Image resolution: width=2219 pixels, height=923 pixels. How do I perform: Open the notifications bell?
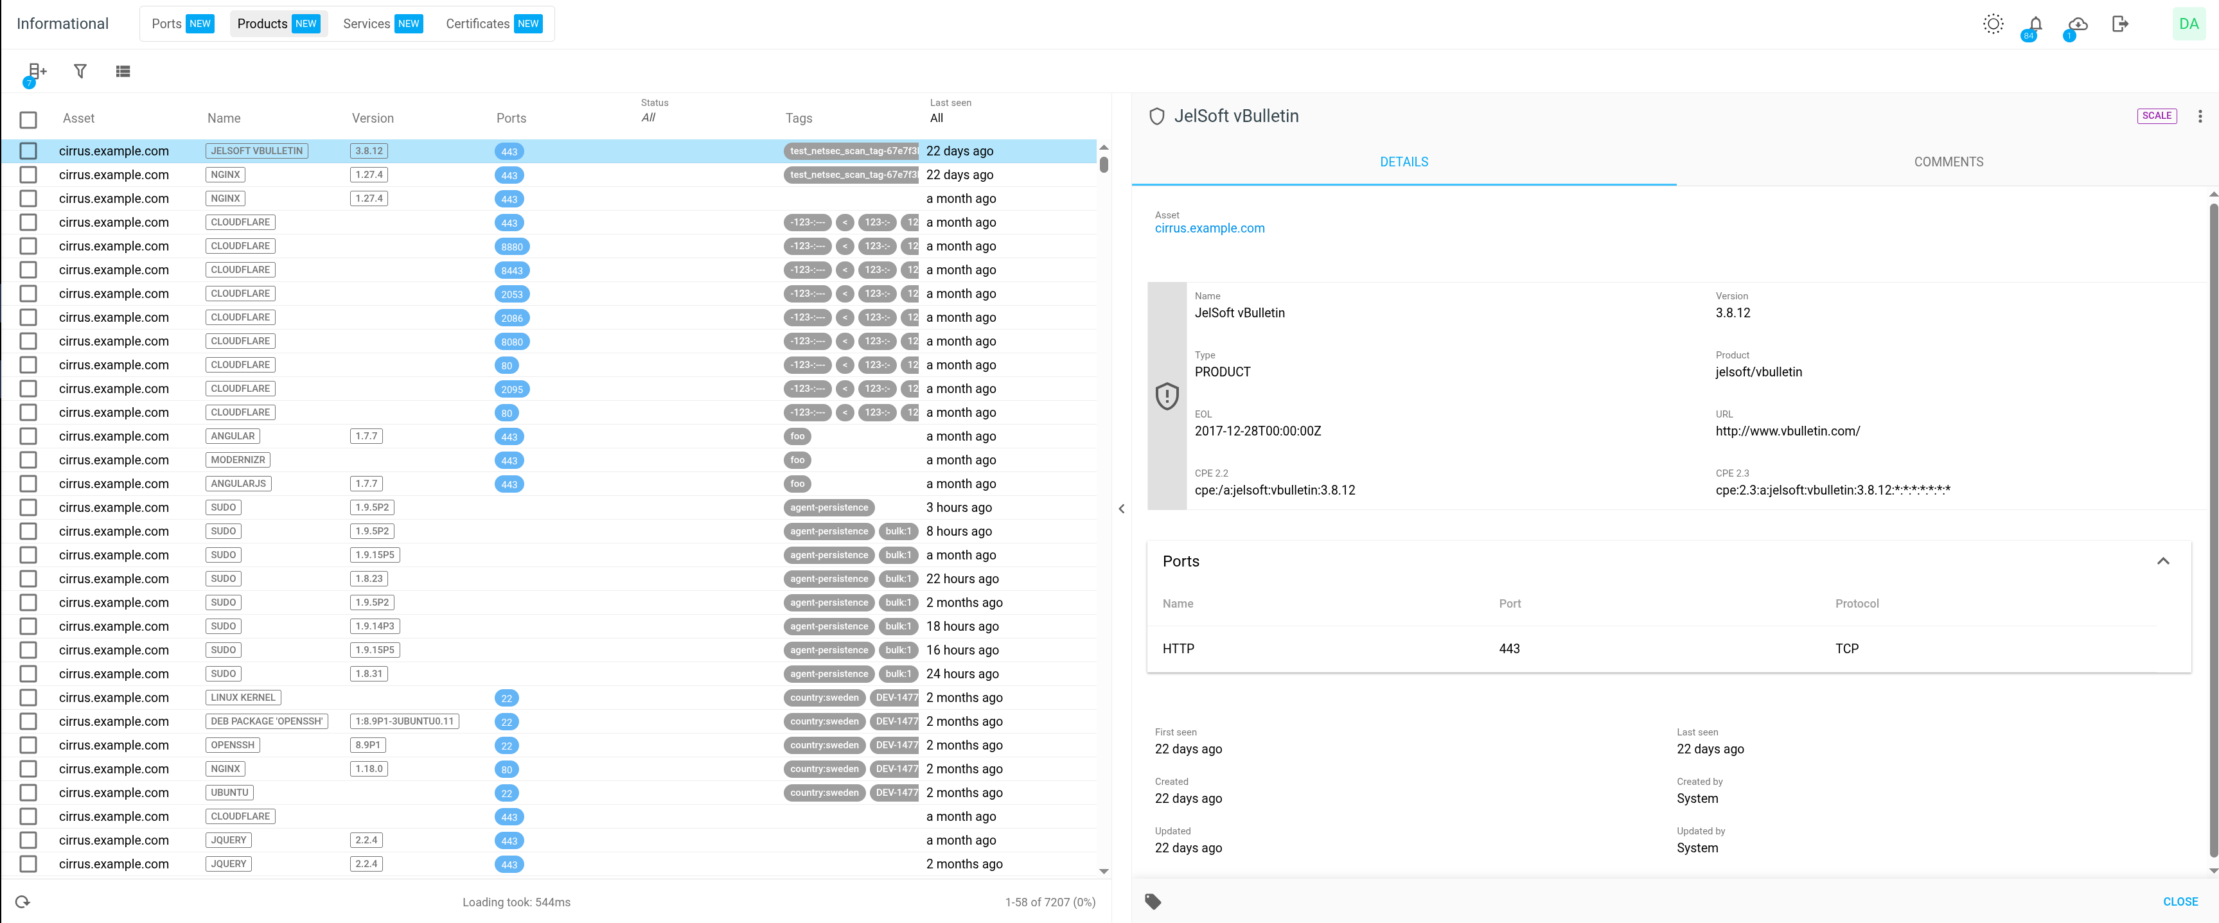2035,24
